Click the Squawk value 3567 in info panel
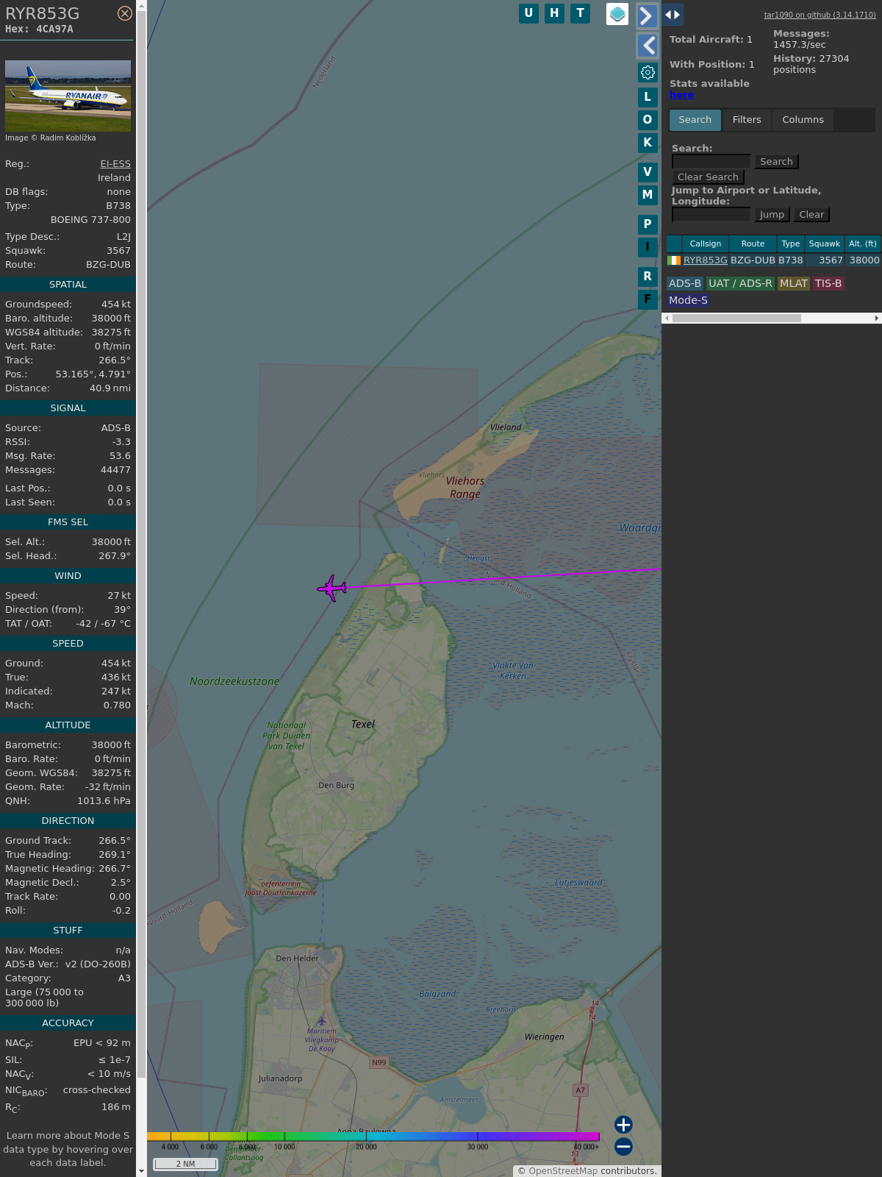Viewport: 882px width, 1177px height. tap(118, 251)
